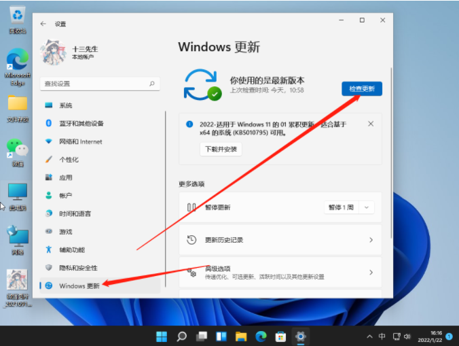Screen dimensions: 459x346
Task: Show hidden system tray icons chevron
Action: [369, 336]
